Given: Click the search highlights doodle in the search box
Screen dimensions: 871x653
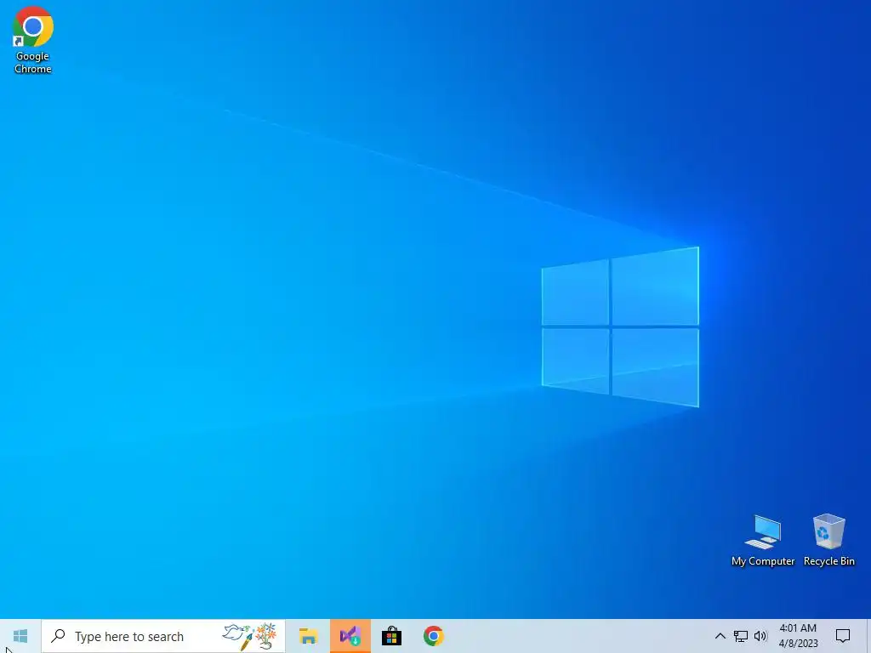Looking at the screenshot, I should point(251,636).
